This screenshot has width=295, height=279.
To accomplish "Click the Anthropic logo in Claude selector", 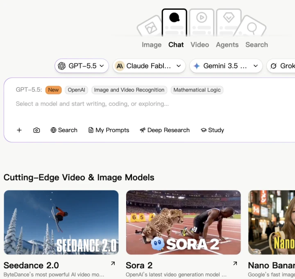I will point(120,66).
